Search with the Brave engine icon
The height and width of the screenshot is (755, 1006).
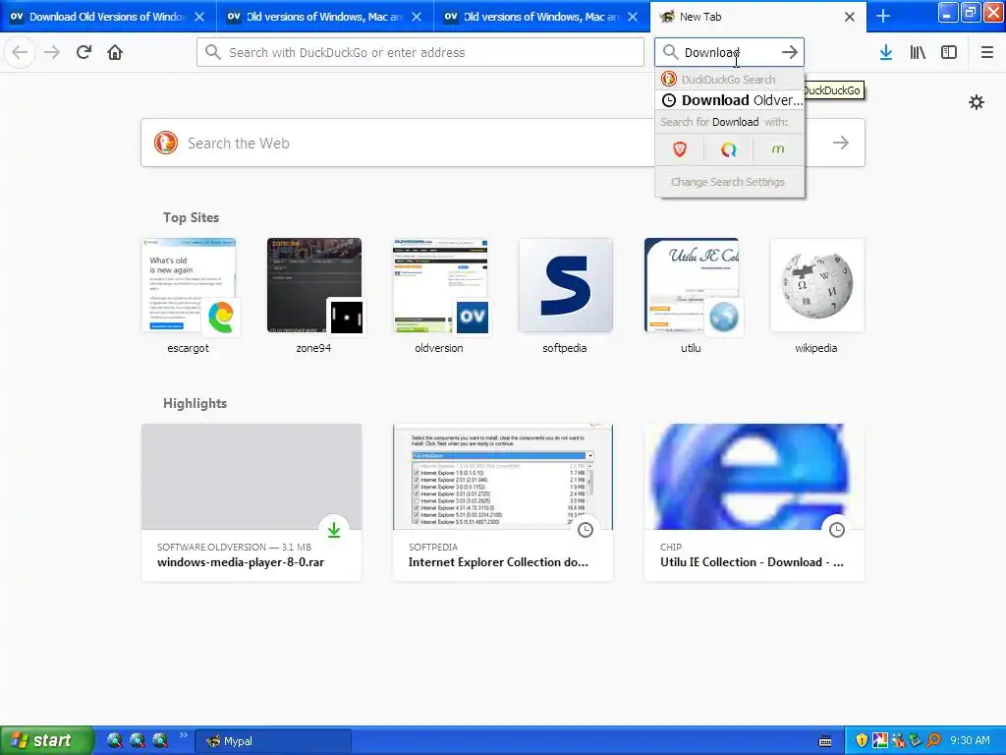click(680, 149)
